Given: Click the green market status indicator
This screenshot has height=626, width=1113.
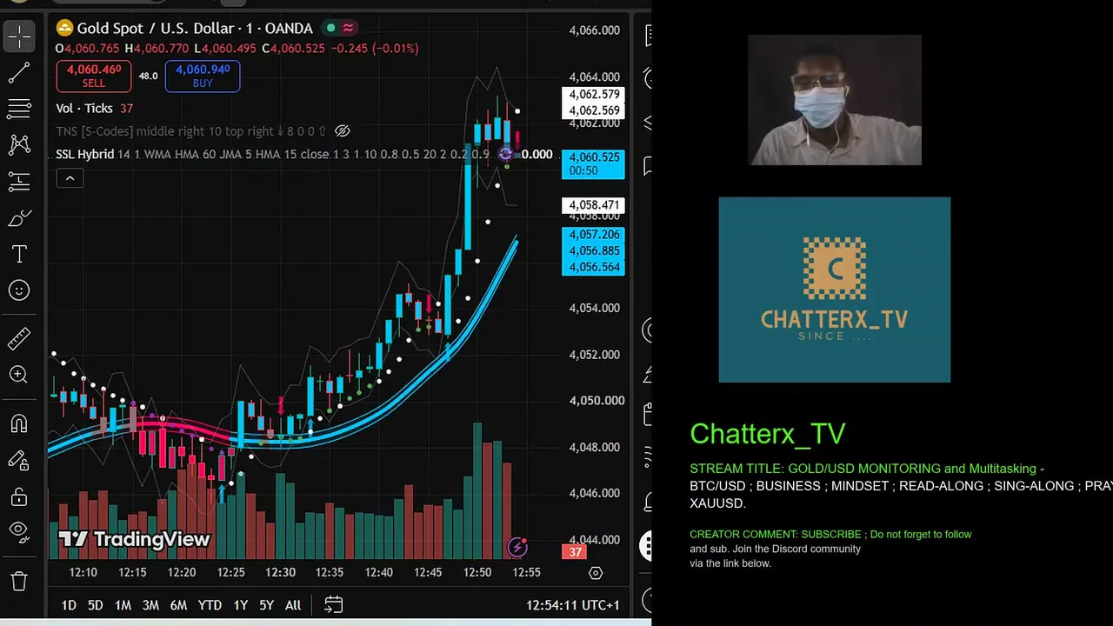Looking at the screenshot, I should point(330,29).
